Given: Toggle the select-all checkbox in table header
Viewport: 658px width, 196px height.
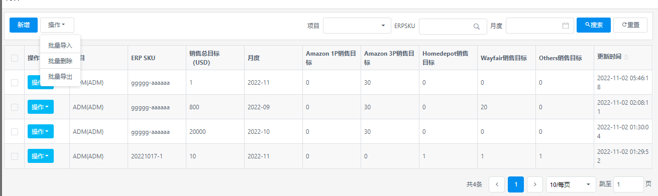Looking at the screenshot, I should [15, 58].
